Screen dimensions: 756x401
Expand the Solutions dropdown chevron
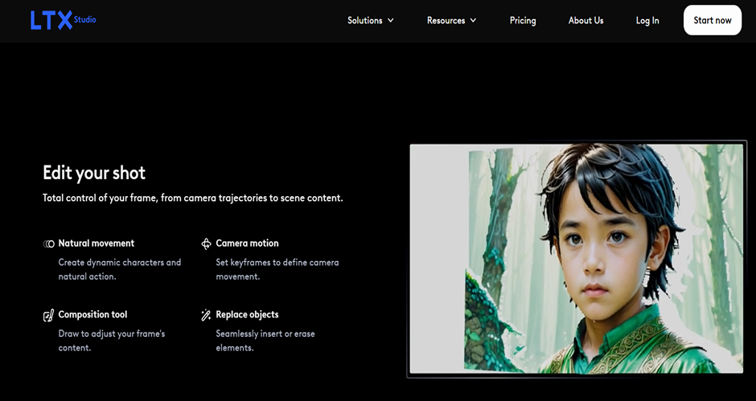click(x=391, y=21)
